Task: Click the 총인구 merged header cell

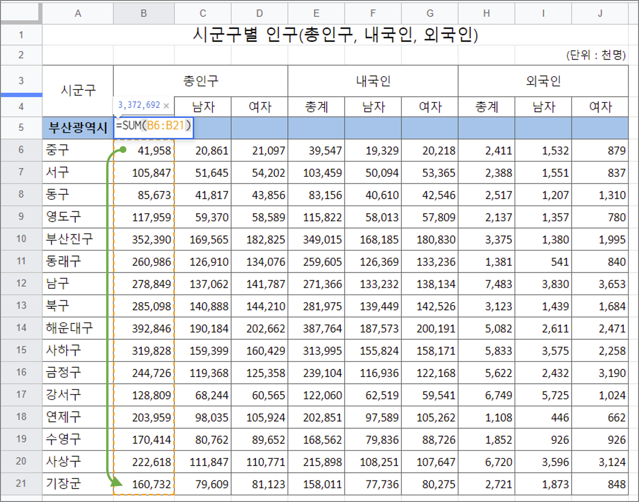Action: pyautogui.click(x=200, y=81)
